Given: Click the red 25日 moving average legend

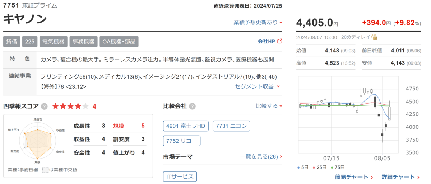Looking at the screenshot, I should (x=320, y=167).
